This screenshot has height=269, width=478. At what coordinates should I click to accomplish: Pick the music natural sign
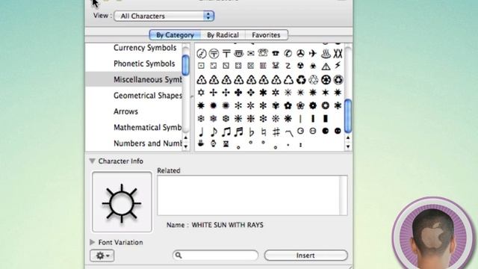[264, 132]
